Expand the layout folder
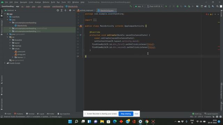Viewport: 223px width, 125px height. click(10, 43)
